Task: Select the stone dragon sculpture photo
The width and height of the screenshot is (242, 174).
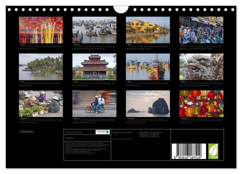Action: click(201, 67)
